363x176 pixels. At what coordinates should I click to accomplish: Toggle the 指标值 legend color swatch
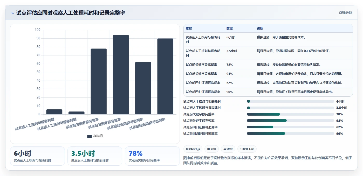[89, 136]
